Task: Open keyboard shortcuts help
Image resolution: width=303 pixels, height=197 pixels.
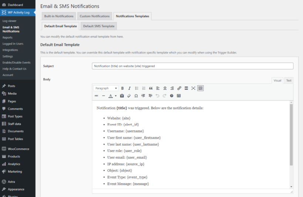Action: [x=171, y=96]
